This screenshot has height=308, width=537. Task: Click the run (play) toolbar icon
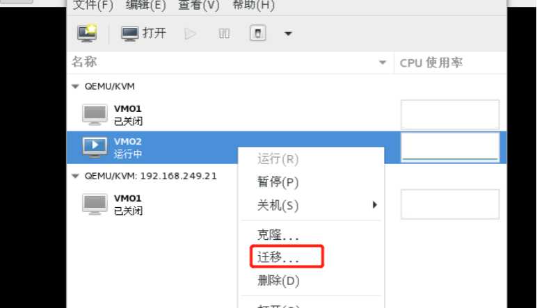tap(190, 33)
